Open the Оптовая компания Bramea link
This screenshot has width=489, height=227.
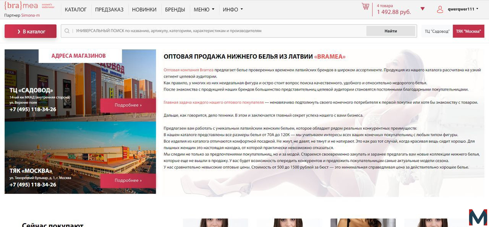click(x=188, y=70)
